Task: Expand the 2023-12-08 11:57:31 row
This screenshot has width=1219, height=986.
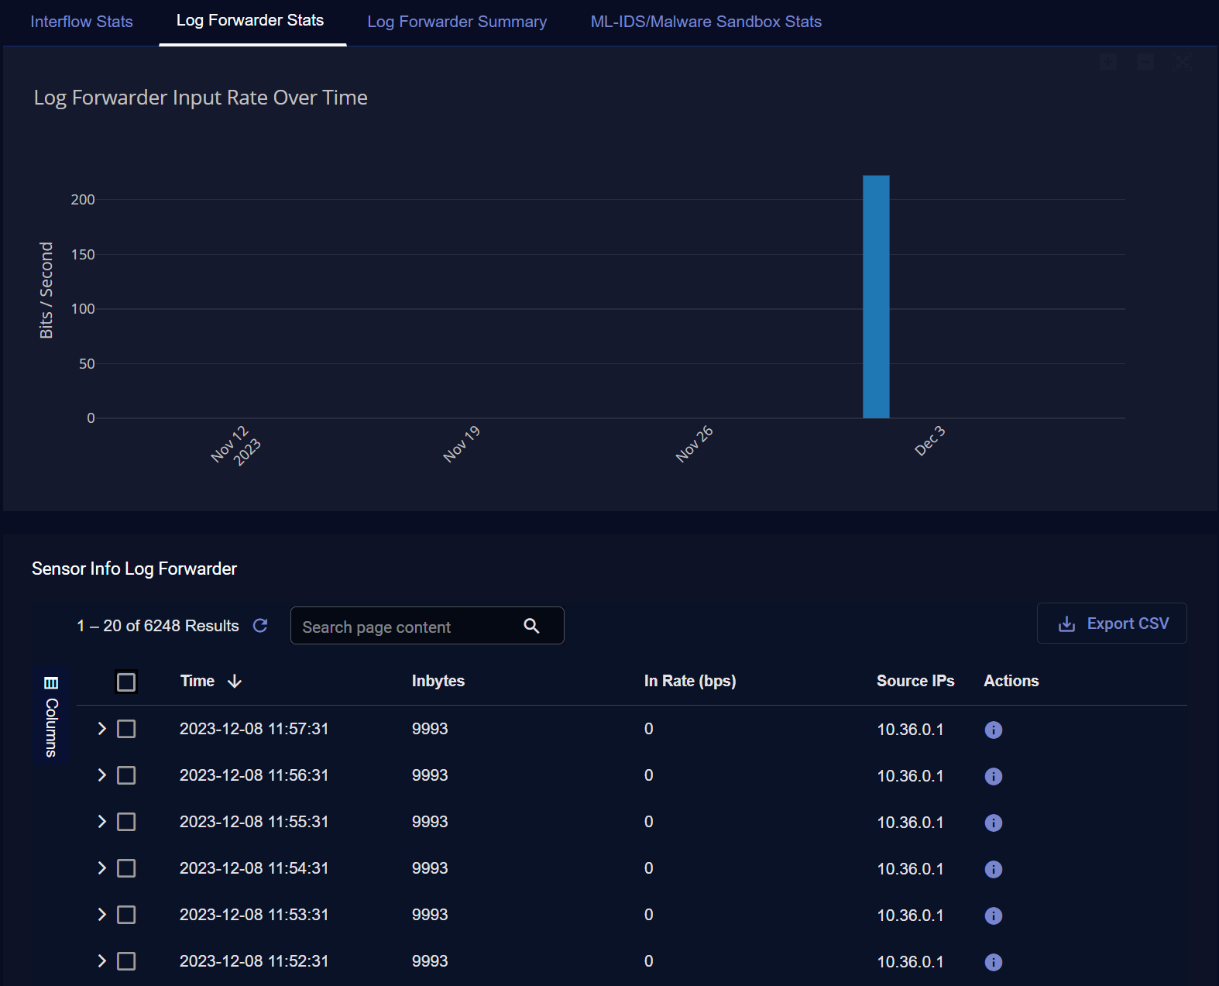Action: tap(101, 729)
